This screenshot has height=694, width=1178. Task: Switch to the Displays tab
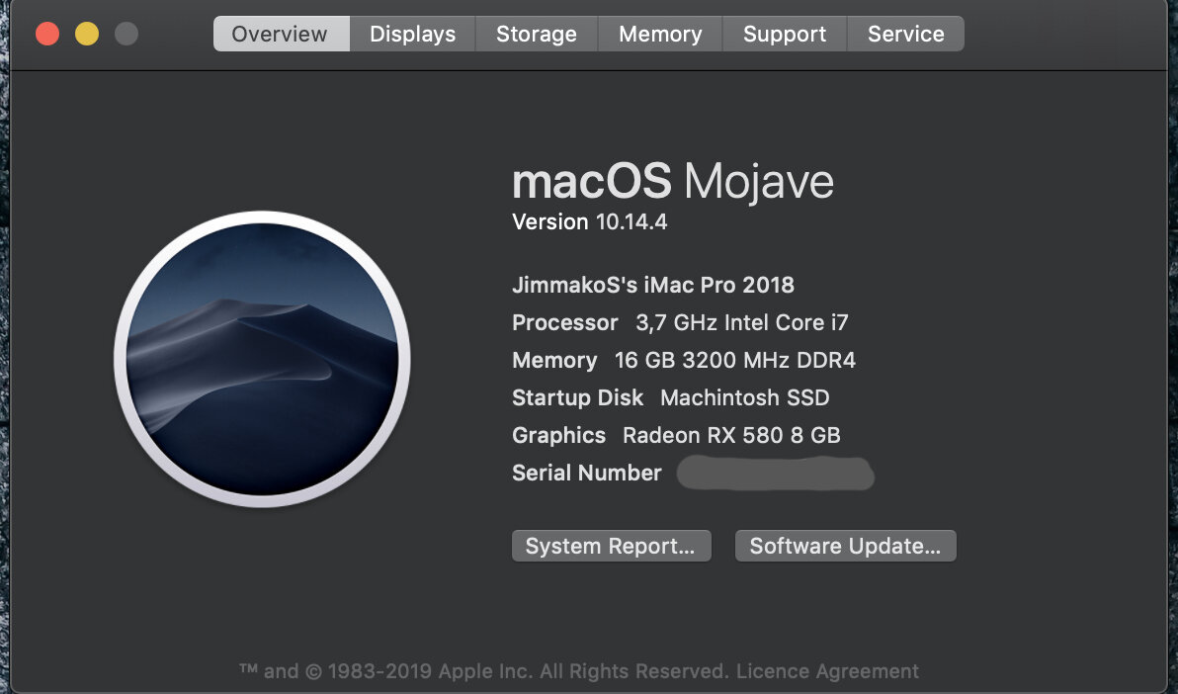tap(412, 34)
